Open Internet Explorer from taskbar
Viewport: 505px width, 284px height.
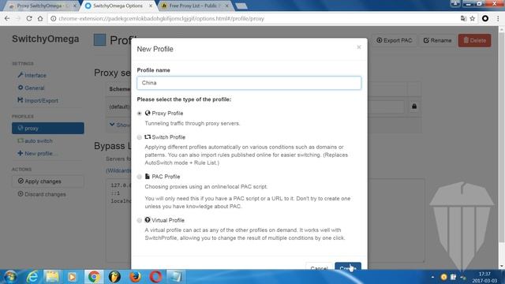(32, 277)
